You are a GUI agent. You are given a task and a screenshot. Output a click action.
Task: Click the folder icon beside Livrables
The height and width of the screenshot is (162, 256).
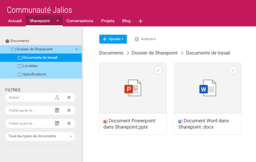pos(20,66)
